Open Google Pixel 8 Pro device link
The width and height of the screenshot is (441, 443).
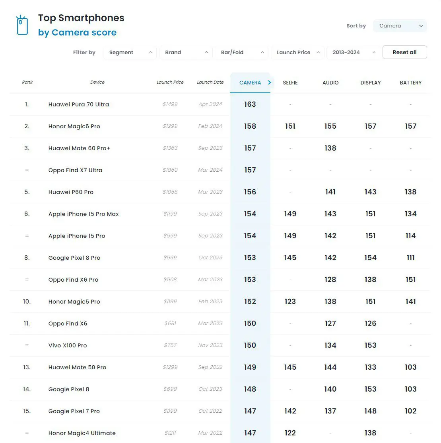(74, 258)
